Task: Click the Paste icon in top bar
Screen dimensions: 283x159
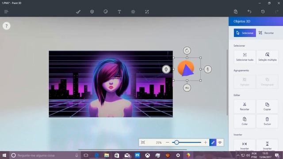Action: (236, 12)
